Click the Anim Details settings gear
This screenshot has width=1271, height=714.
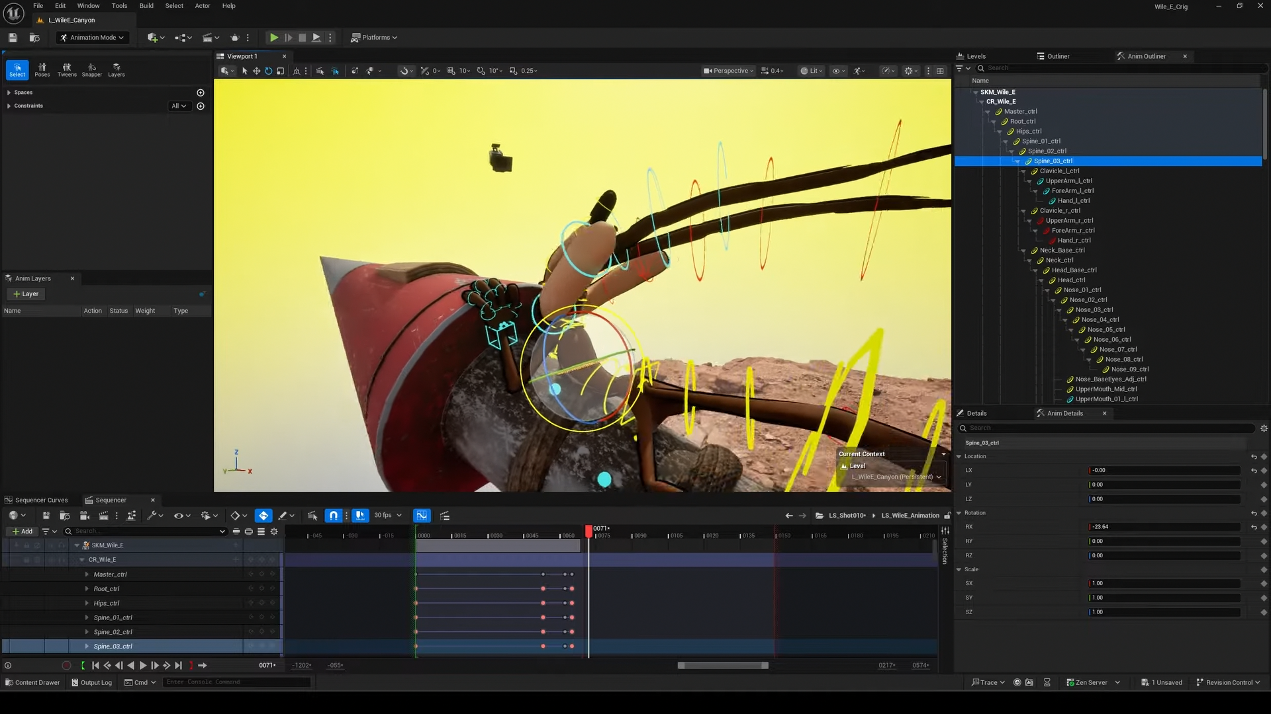(1264, 428)
